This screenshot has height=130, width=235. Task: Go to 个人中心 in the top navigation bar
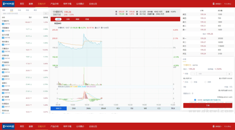(228, 4)
